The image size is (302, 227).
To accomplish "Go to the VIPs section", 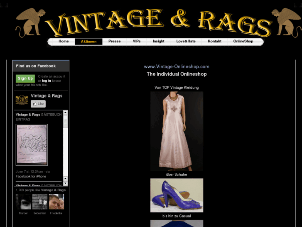I will click(x=137, y=41).
